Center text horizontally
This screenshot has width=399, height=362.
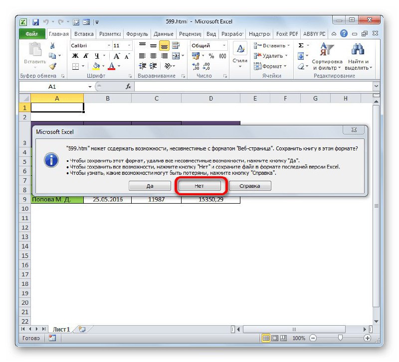(x=153, y=56)
